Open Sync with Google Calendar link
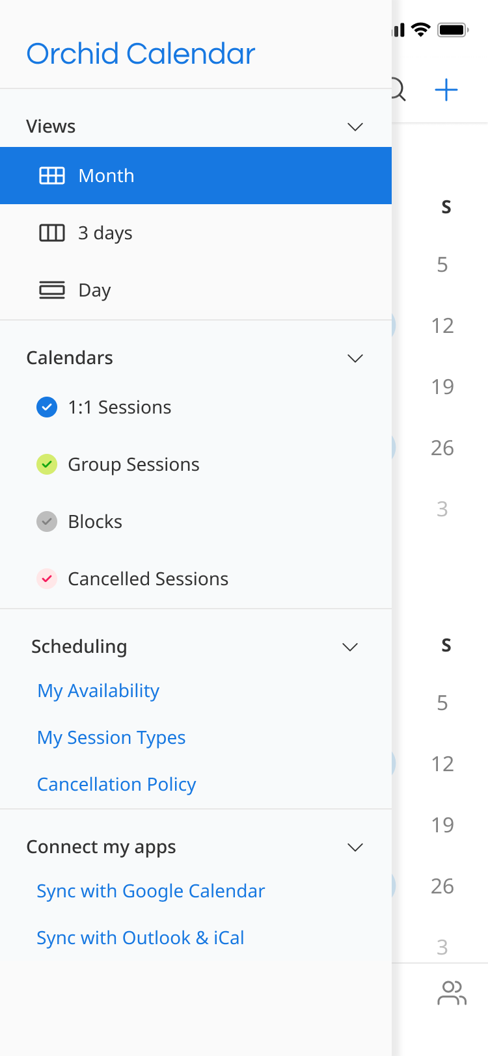The height and width of the screenshot is (1056, 488). [x=151, y=891]
